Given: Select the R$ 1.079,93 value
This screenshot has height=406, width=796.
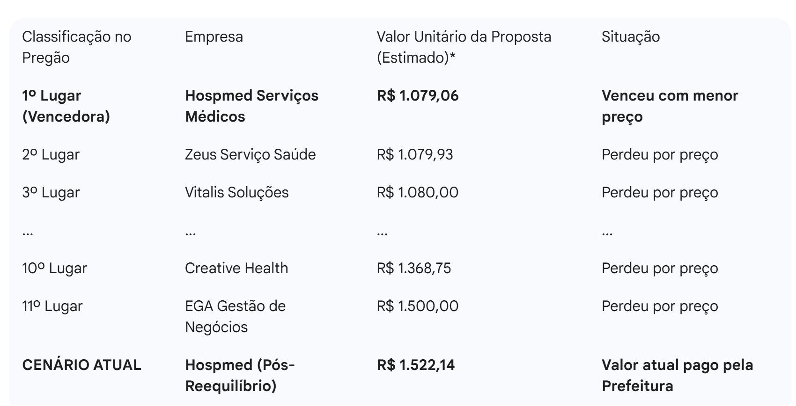Looking at the screenshot, I should tap(414, 154).
